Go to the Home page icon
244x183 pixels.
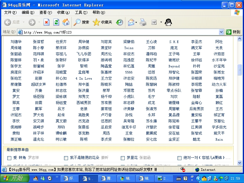(66, 22)
